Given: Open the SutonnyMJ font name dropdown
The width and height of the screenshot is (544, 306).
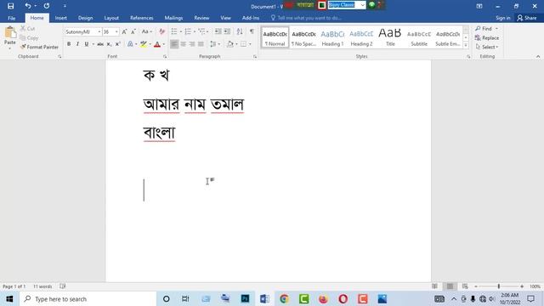Looking at the screenshot, I should (x=99, y=31).
